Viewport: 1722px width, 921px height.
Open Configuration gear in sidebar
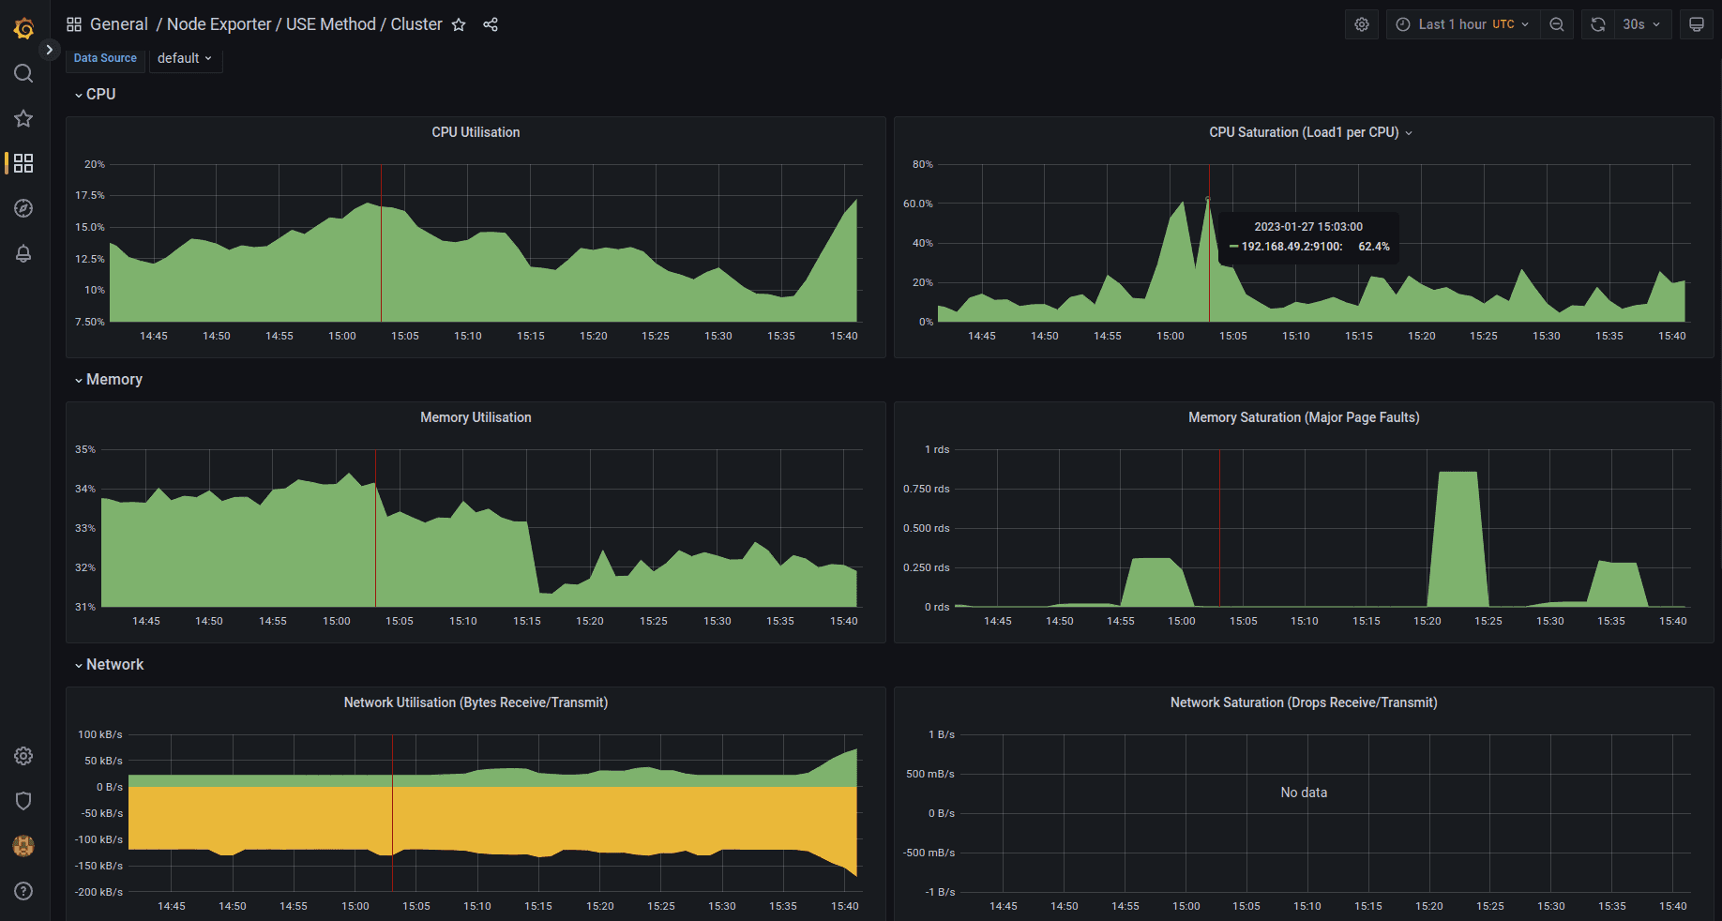(x=24, y=756)
